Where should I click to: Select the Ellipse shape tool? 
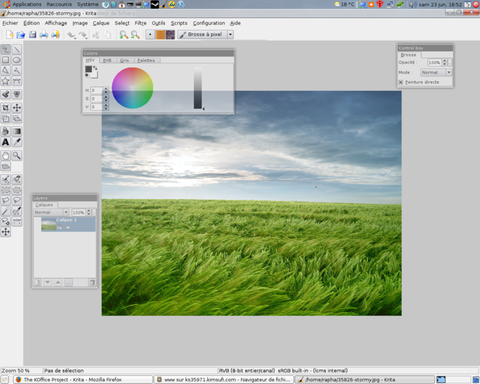pos(17,60)
